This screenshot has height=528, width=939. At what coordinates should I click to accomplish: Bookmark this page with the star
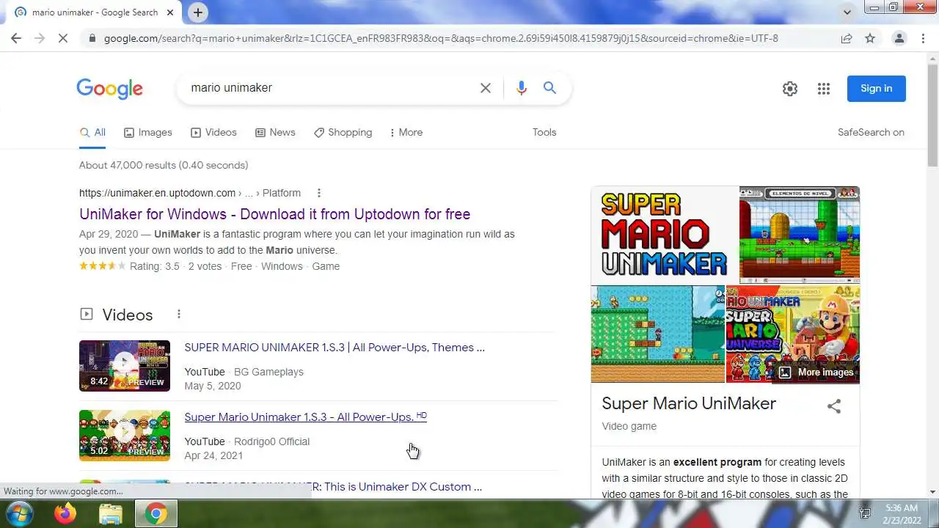point(870,38)
